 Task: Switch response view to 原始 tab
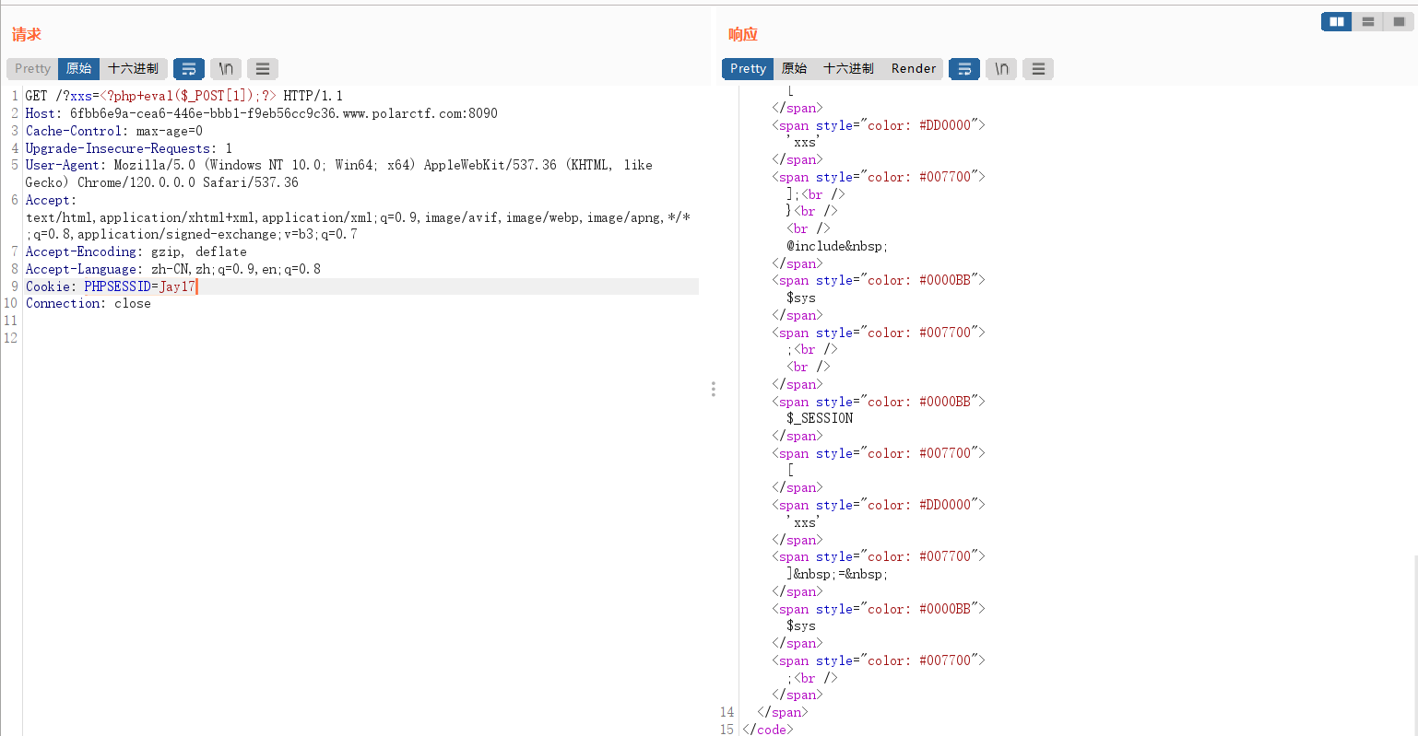[794, 69]
